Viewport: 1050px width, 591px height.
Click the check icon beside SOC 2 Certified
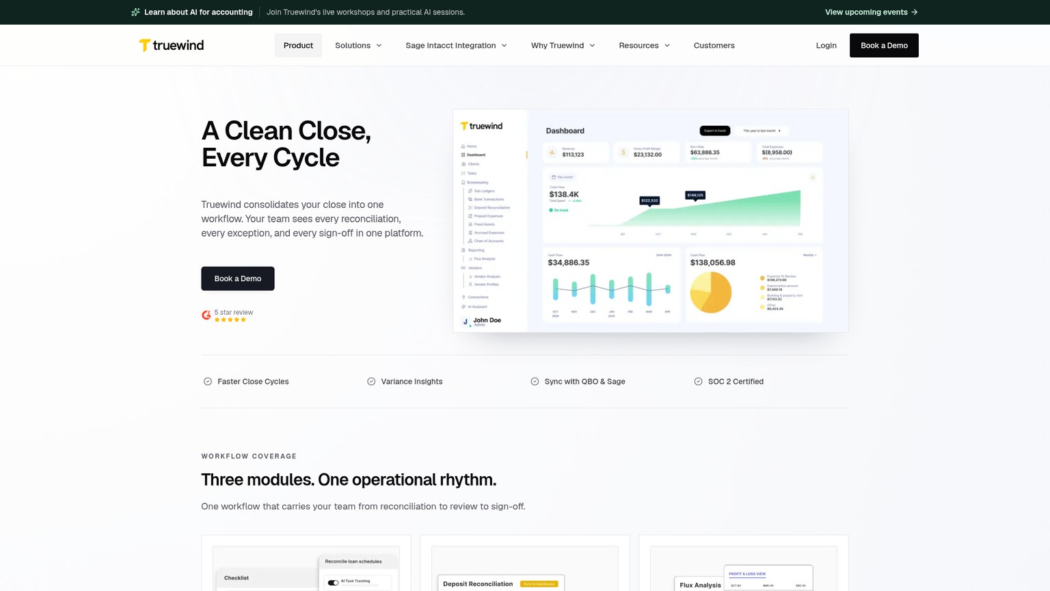coord(698,382)
